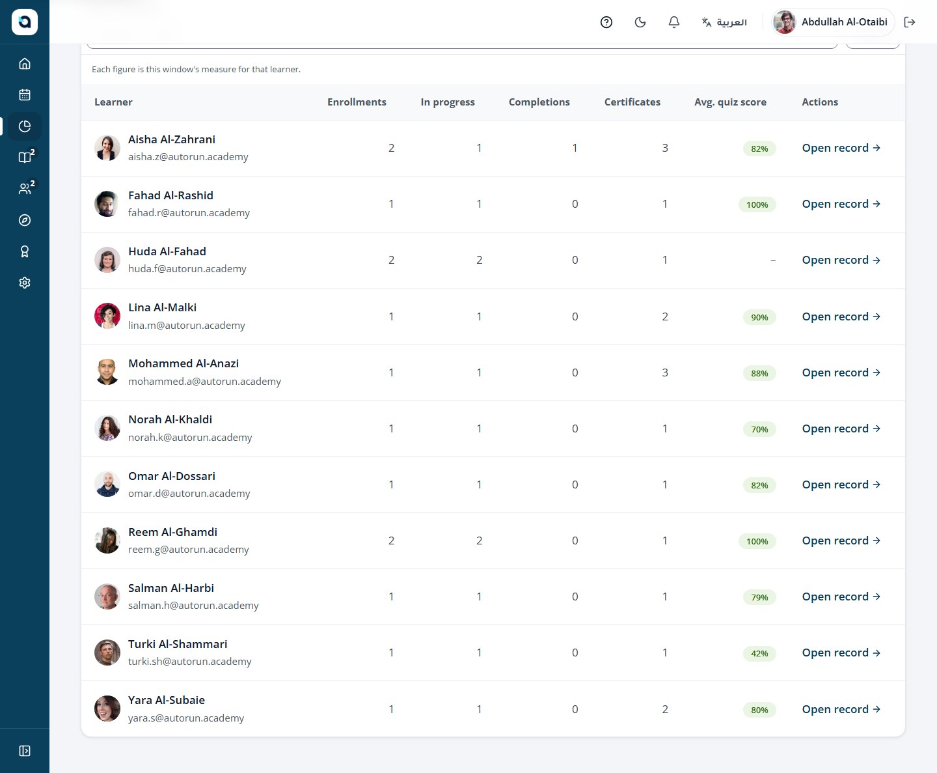Open Abdullah Al-Otaibi profile menu
Viewport: 937px width, 773px height.
(x=833, y=22)
